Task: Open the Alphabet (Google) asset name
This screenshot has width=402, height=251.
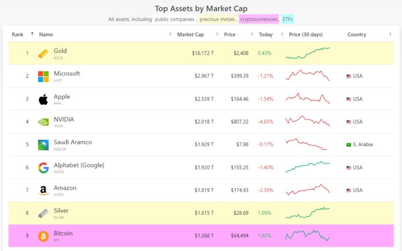Action: 79,165
